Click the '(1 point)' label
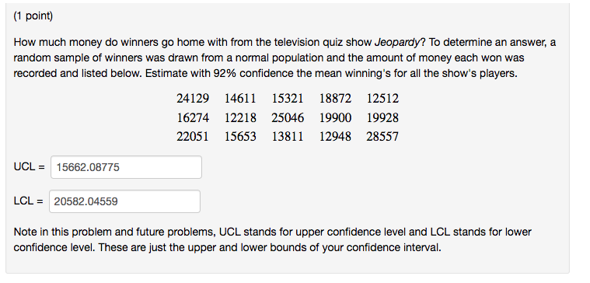 33,16
